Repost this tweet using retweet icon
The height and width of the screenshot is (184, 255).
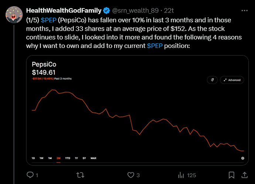tap(80, 175)
